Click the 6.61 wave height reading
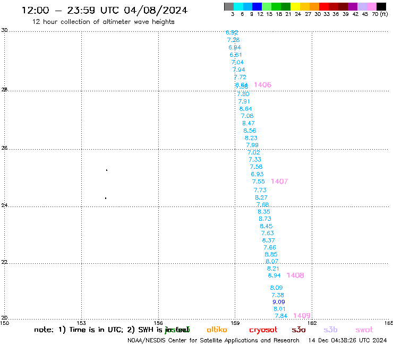This screenshot has width=393, height=345. pos(236,55)
